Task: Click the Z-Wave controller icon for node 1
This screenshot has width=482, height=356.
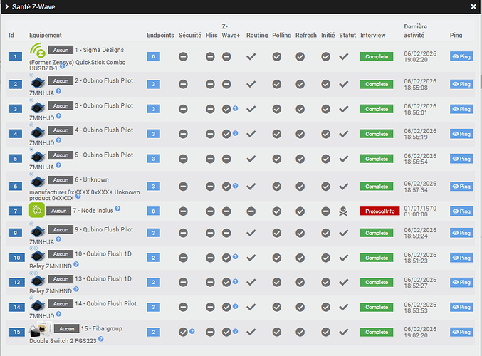Action: click(x=38, y=50)
